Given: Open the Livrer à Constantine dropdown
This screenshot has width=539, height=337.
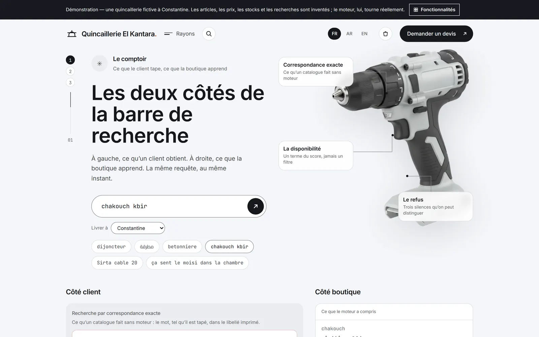Looking at the screenshot, I should pyautogui.click(x=138, y=228).
